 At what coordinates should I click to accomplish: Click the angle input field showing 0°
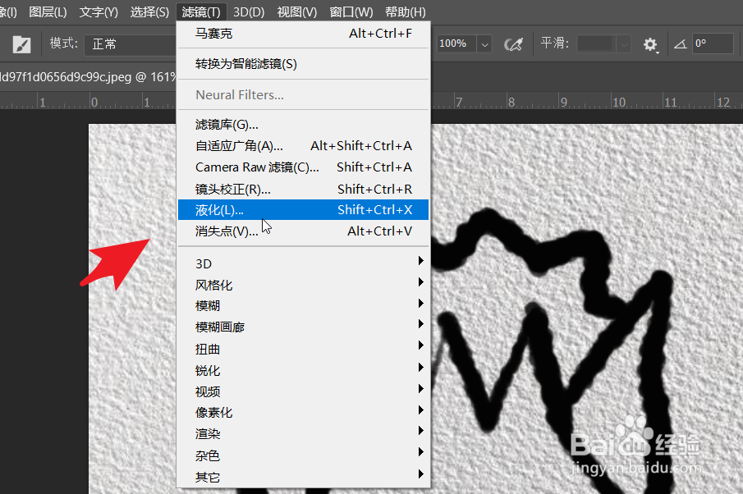713,43
